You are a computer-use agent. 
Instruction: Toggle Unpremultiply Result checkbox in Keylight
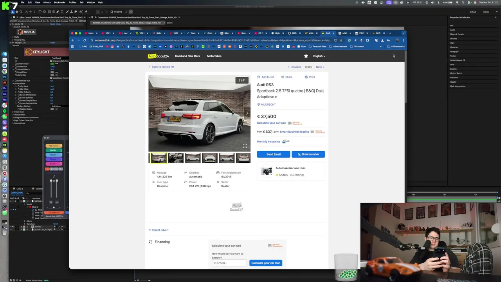51,61
